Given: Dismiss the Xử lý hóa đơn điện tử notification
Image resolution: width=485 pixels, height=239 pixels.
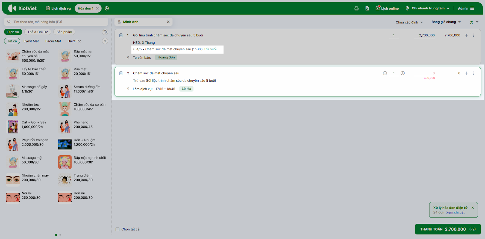Looking at the screenshot, I should tap(473, 208).
